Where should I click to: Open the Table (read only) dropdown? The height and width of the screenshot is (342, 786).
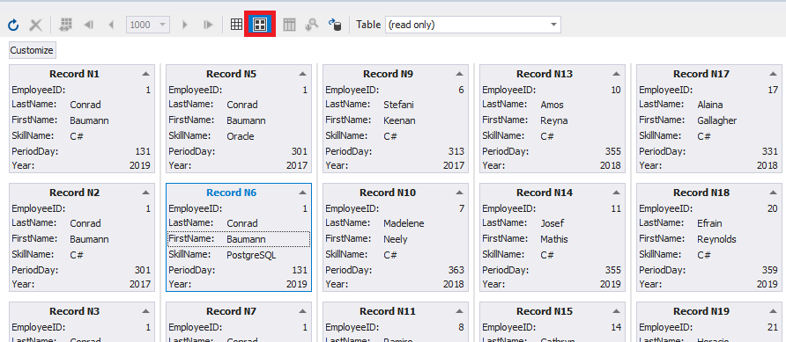(553, 25)
